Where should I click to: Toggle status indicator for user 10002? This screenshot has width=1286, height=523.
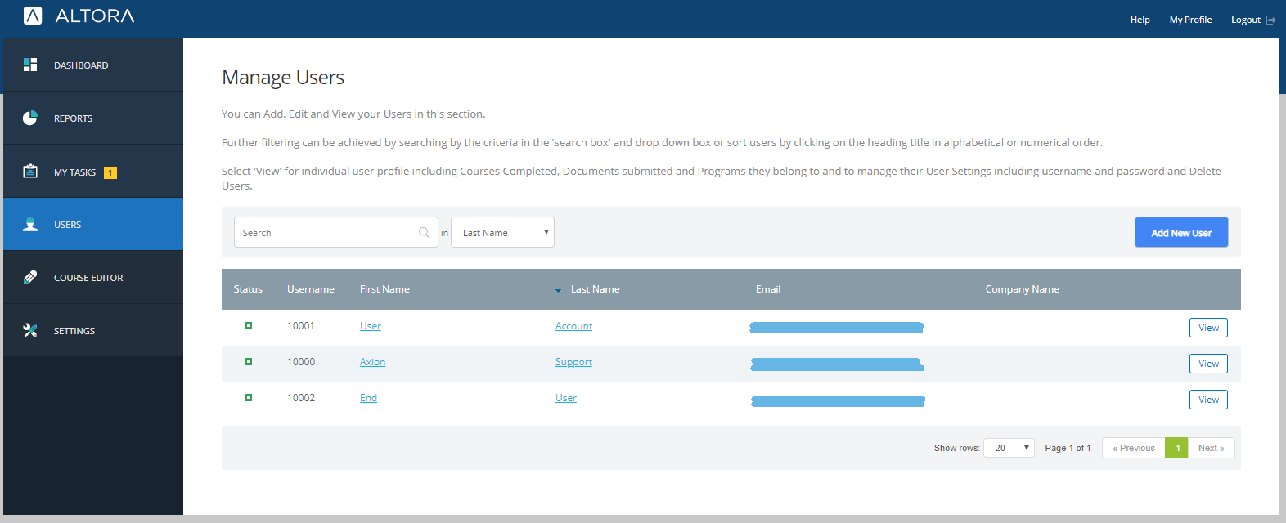(248, 398)
